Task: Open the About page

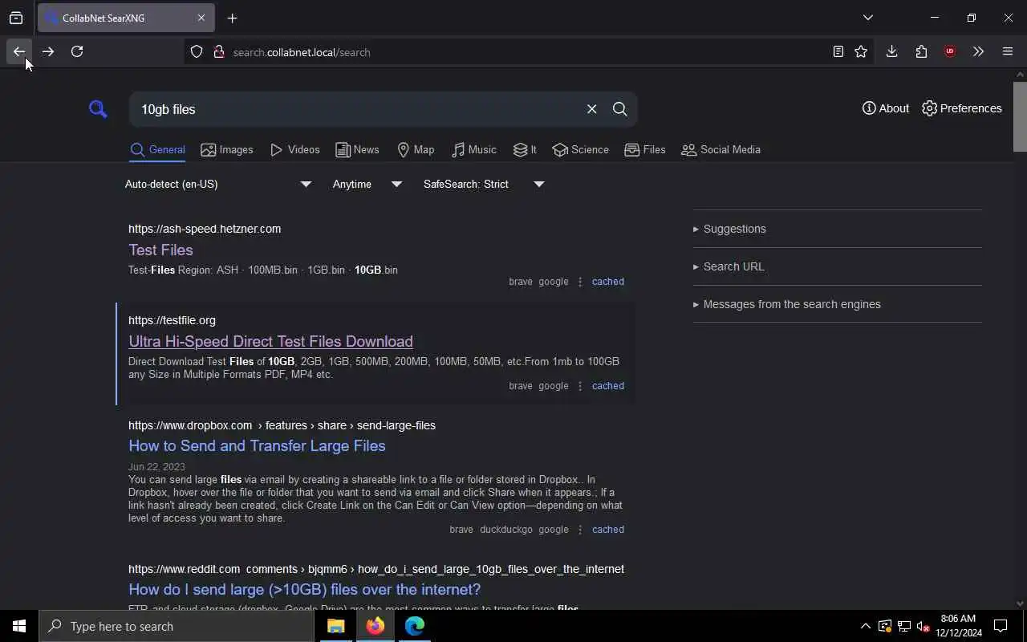Action: point(886,108)
